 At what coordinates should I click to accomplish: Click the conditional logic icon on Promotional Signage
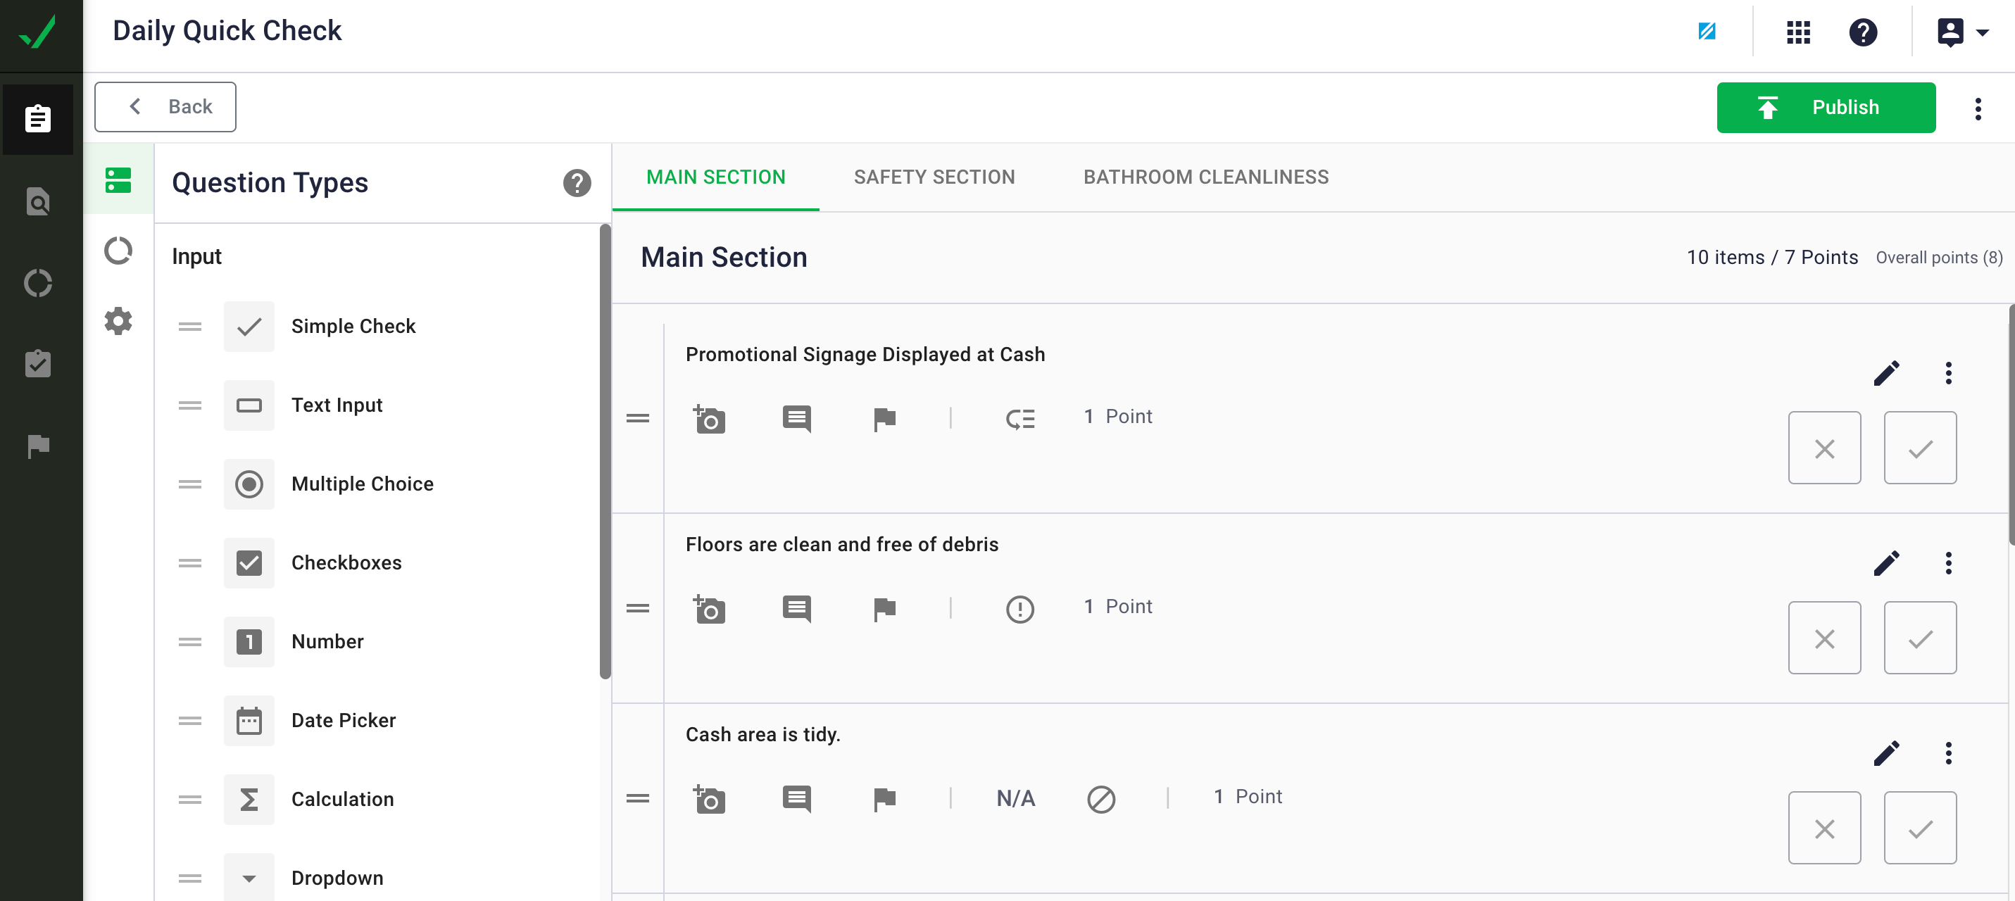1019,420
